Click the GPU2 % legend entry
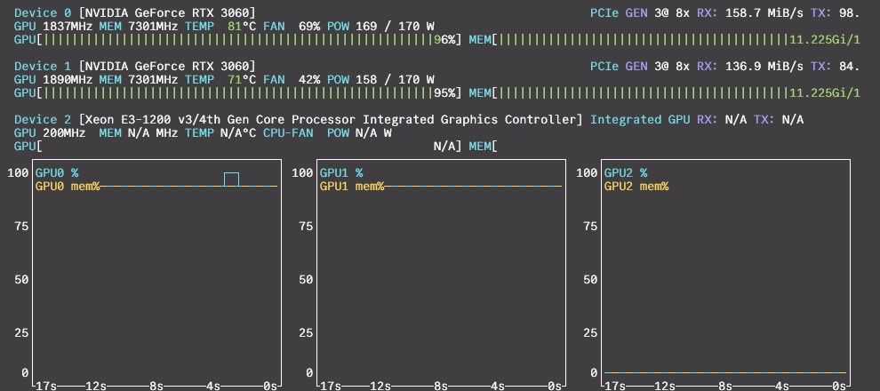 coord(626,172)
